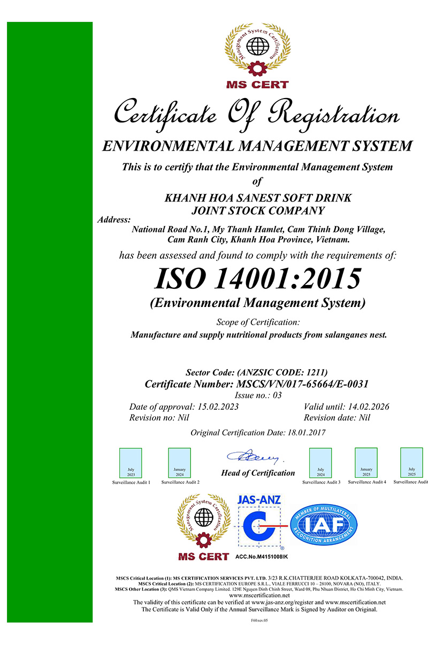Click the Date of approval 15.02.2023 text
This screenshot has width=428, height=645.
[184, 407]
